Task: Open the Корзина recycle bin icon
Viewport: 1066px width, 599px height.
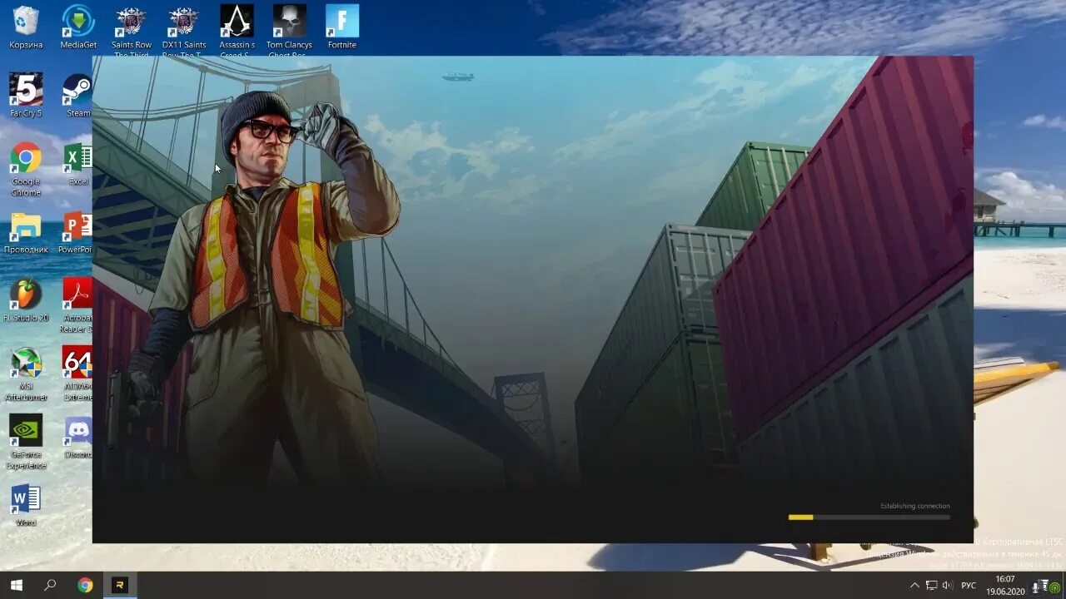Action: pos(26,27)
